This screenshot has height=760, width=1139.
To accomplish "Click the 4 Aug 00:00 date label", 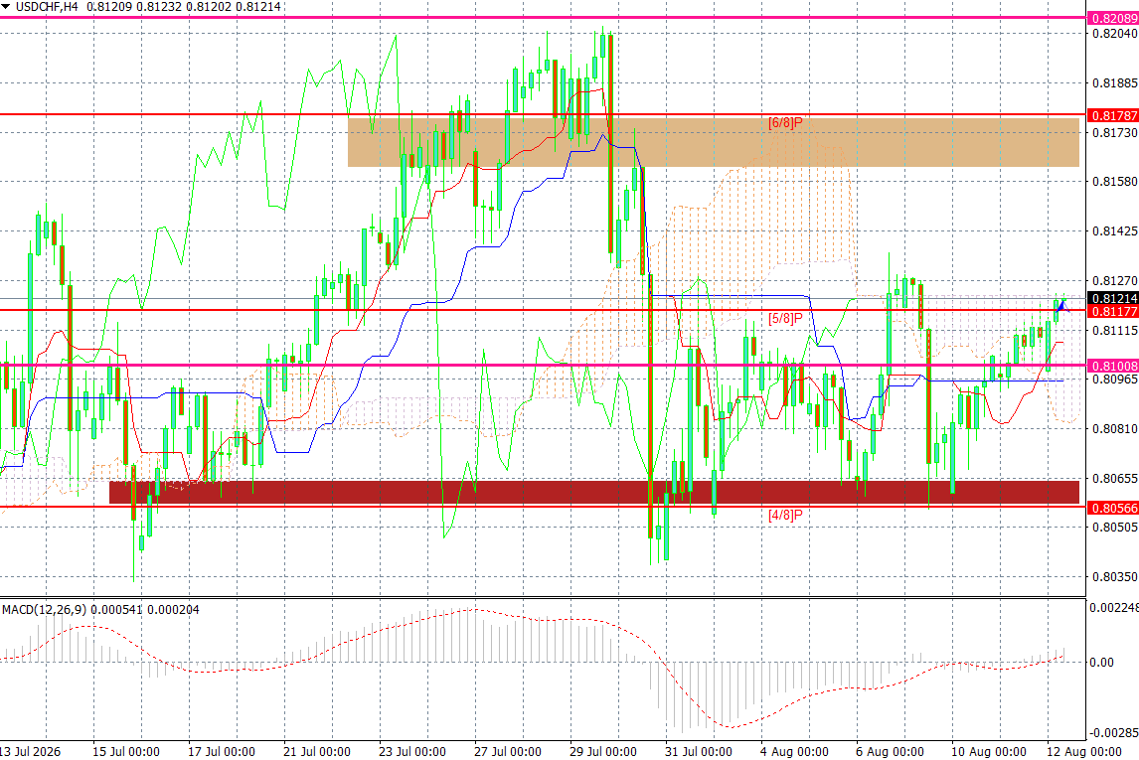I will coord(794,751).
